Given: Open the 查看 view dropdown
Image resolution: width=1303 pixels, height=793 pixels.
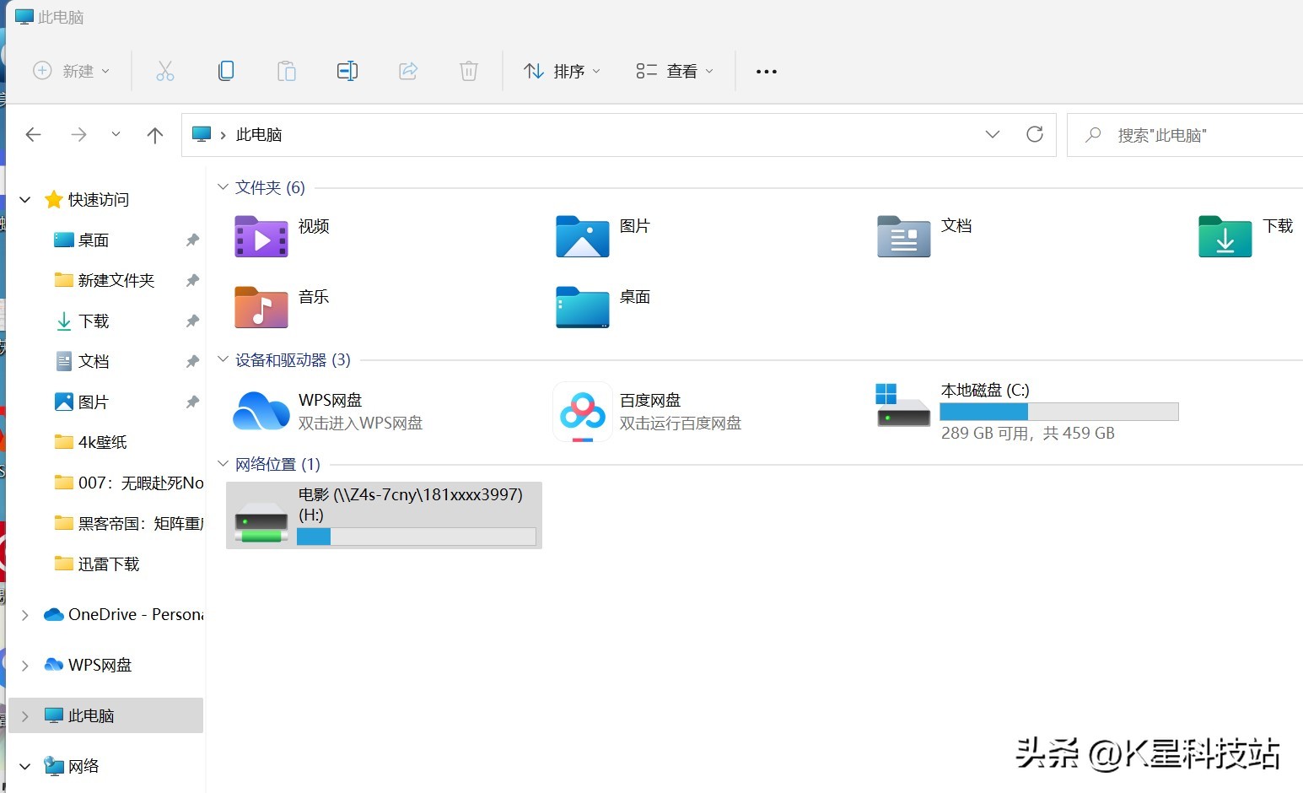Looking at the screenshot, I should coord(673,70).
